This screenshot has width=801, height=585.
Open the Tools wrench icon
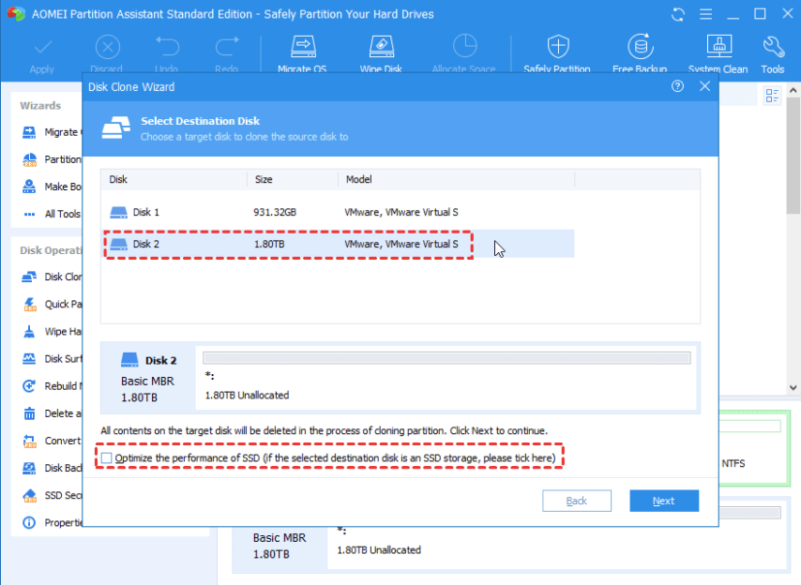(x=773, y=47)
